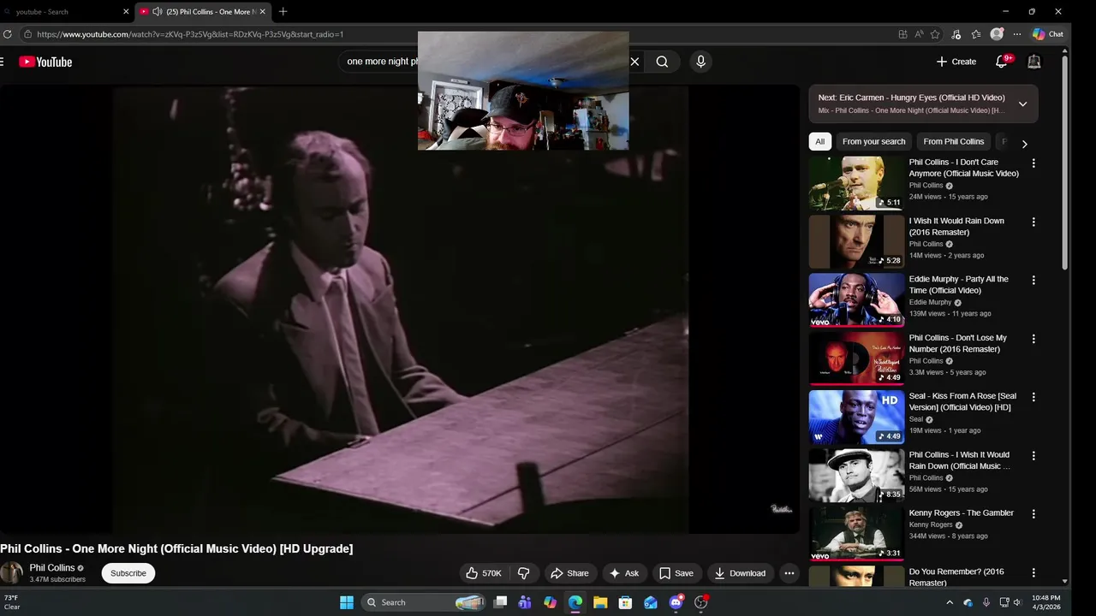Toggle Read aloud in address bar

[919, 34]
